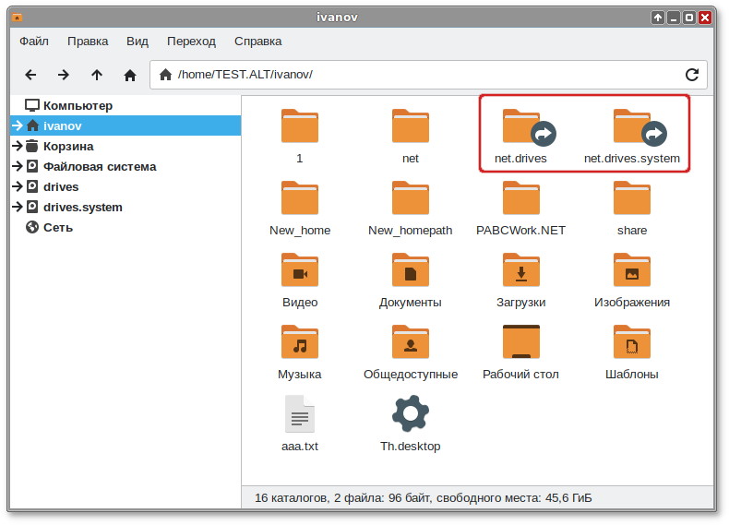Viewport: 729px width, 525px height.
Task: Click the Home toolbar icon
Action: 130,75
